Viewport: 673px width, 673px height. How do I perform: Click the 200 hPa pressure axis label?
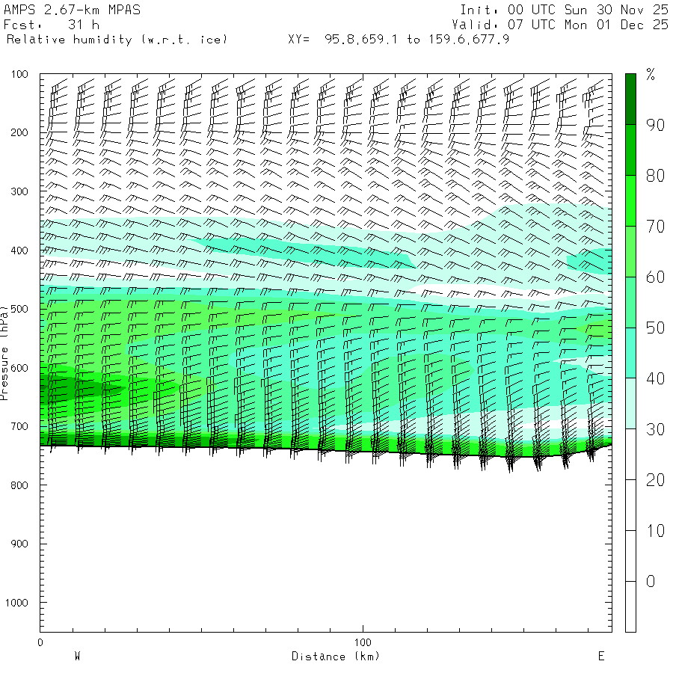(19, 132)
